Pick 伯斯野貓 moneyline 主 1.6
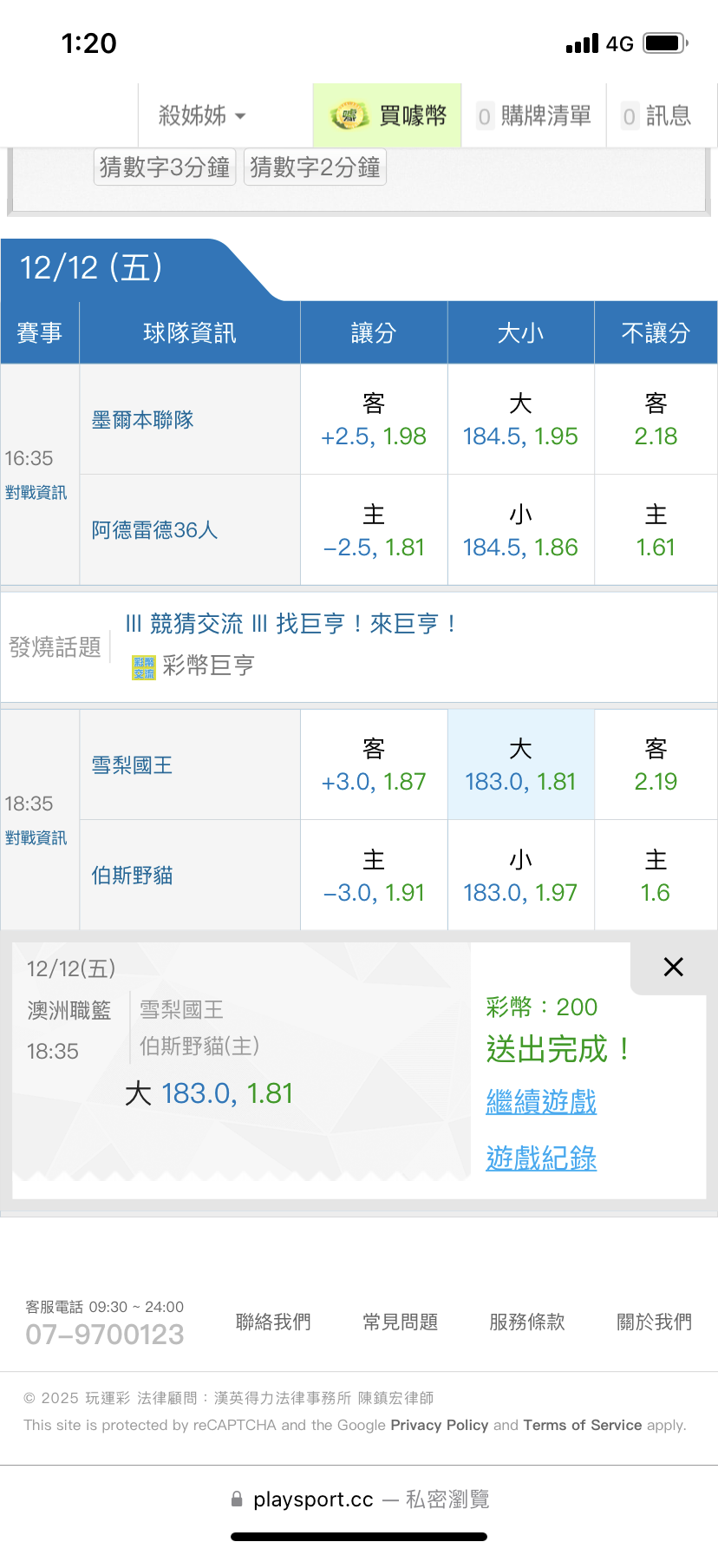Screen dimensions: 718x1555 tap(656, 876)
